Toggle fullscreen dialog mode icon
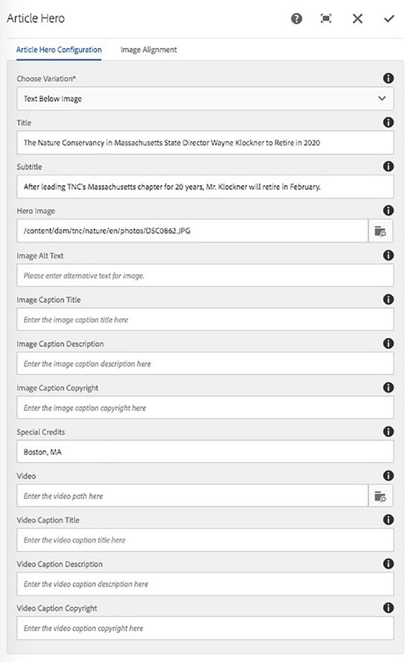 point(326,19)
